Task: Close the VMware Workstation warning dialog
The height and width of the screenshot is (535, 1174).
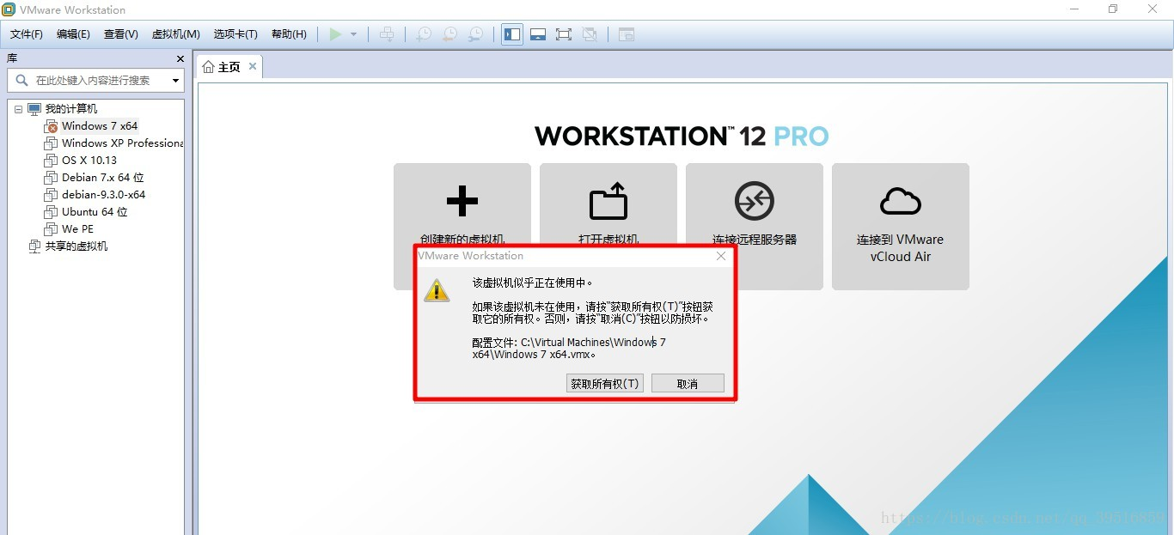Action: 721,256
